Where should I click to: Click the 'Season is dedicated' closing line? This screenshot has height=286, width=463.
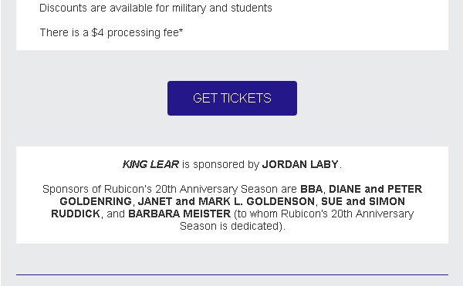[x=232, y=226]
